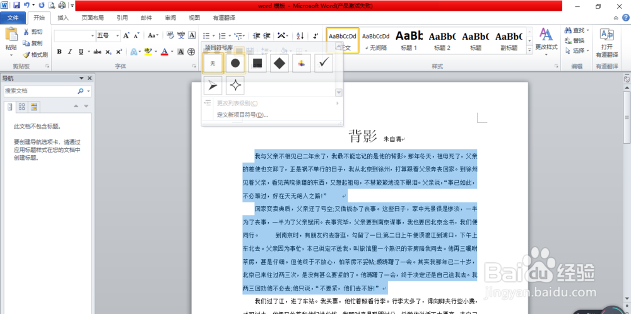
Task: Choose the checkmark bullet symbol
Action: [324, 64]
